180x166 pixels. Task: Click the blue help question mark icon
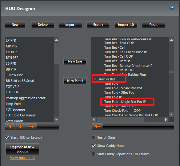coord(172,8)
